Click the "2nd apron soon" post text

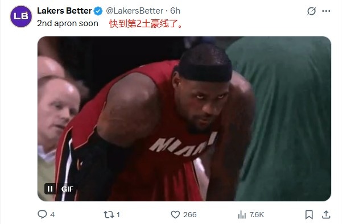click(x=68, y=23)
